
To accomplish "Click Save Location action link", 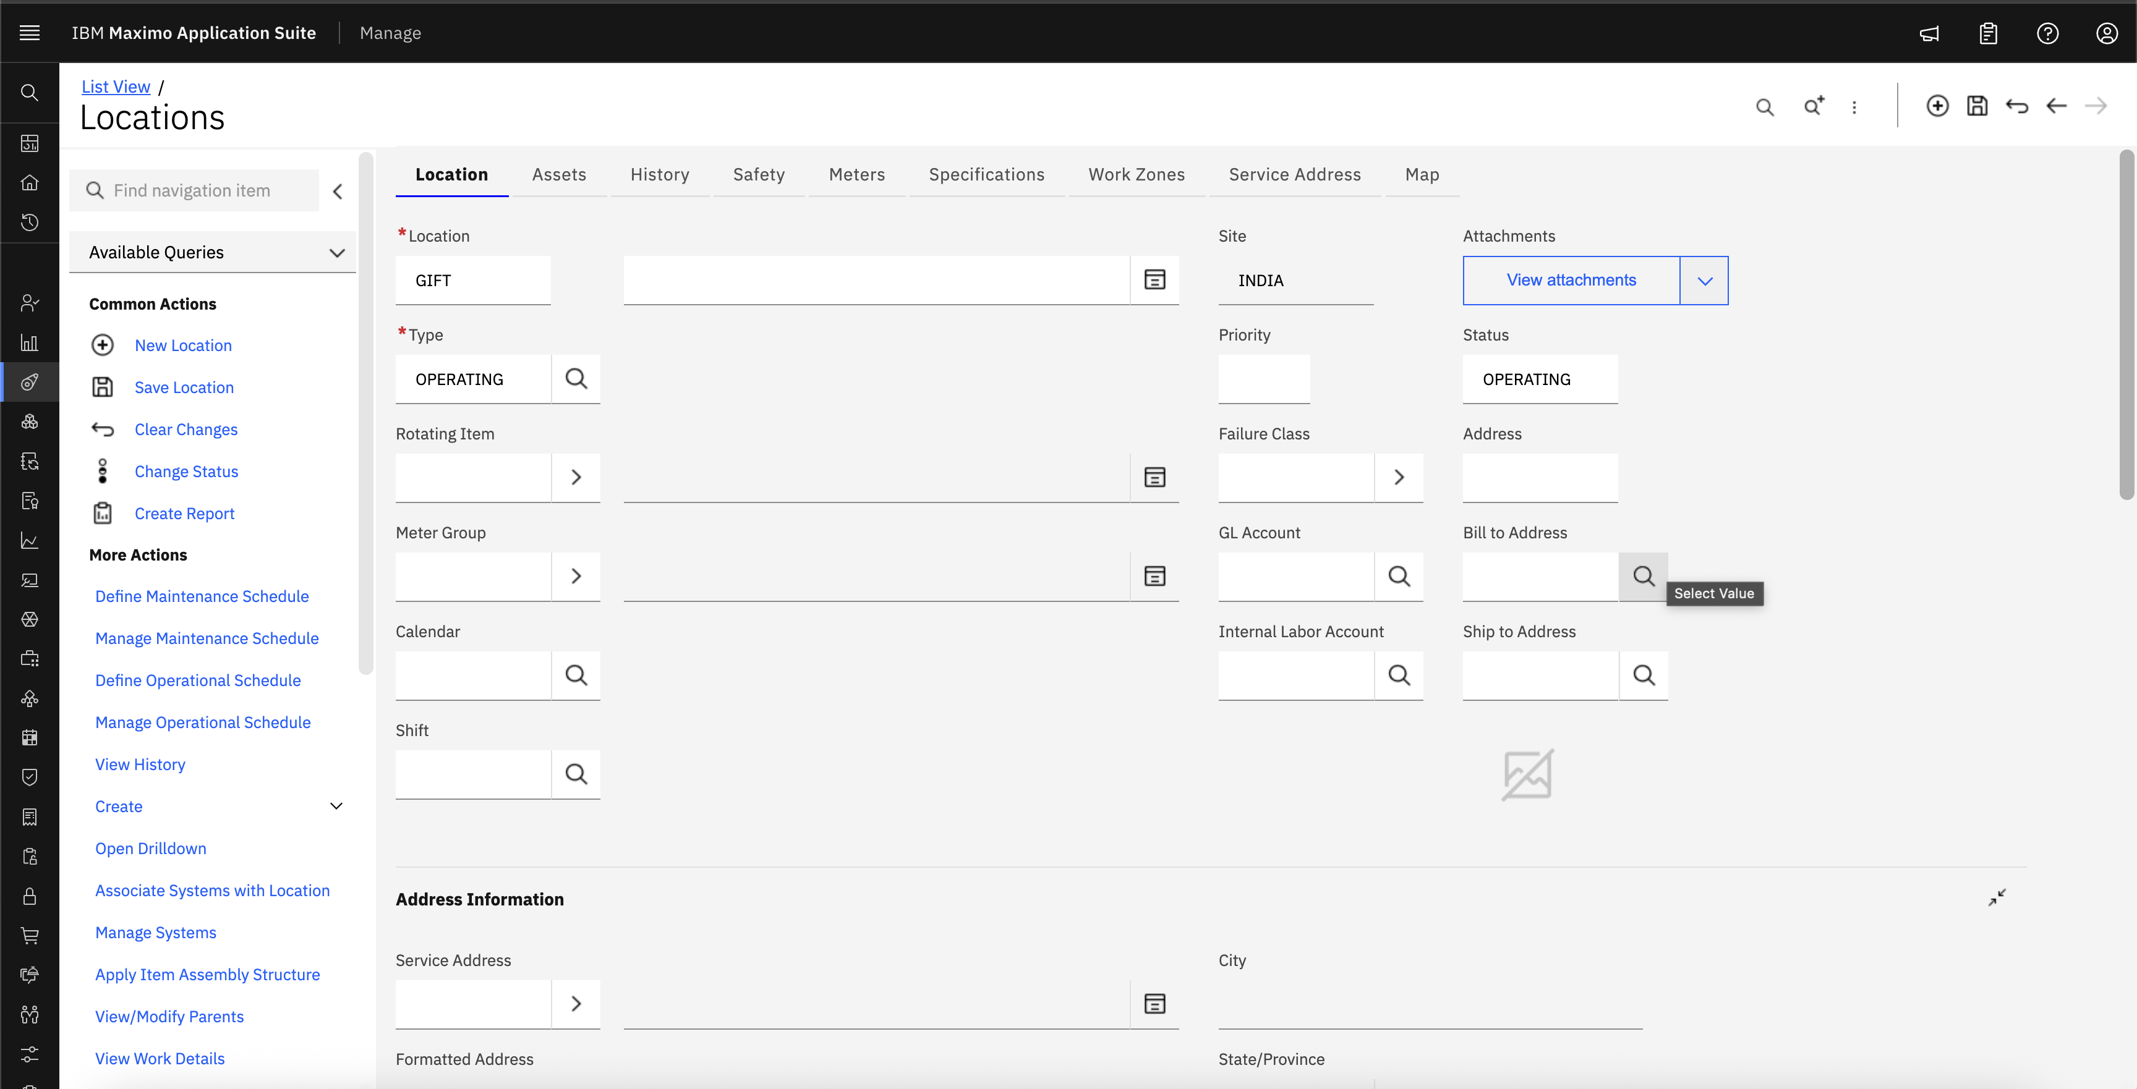I will tap(184, 388).
